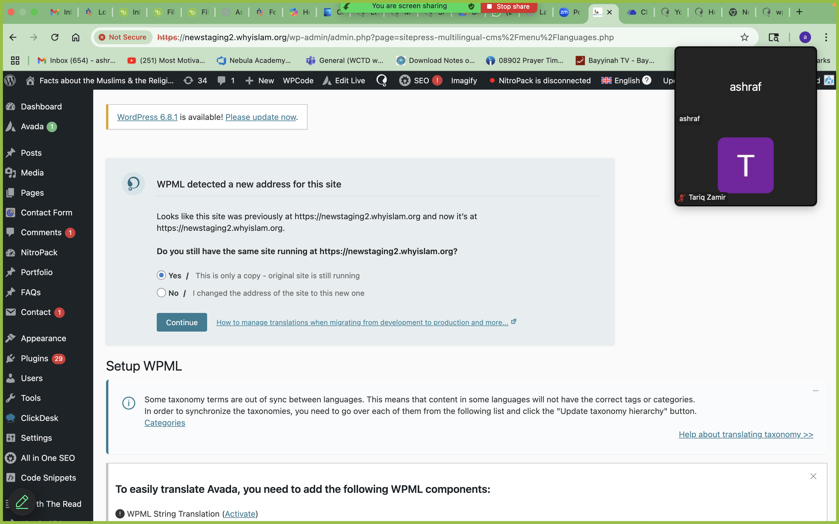The height and width of the screenshot is (524, 839).
Task: Bookmark this page with the star icon
Action: click(744, 38)
